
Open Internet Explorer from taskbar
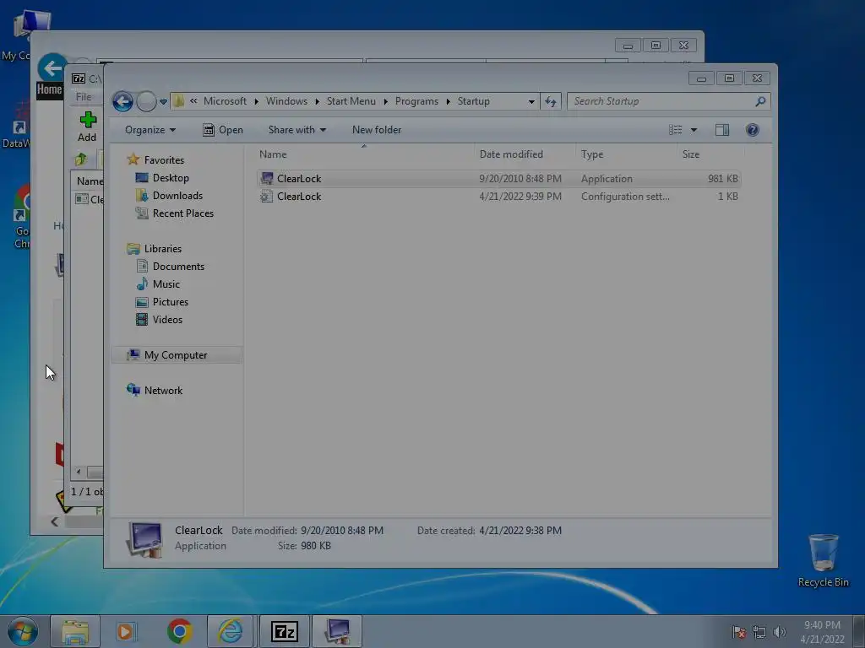(230, 631)
